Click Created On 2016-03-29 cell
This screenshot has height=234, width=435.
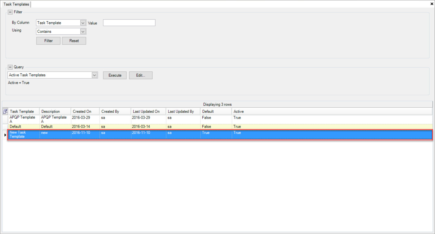(x=85, y=119)
